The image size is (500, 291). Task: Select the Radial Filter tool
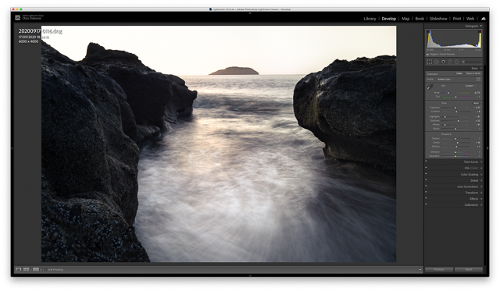[x=456, y=62]
